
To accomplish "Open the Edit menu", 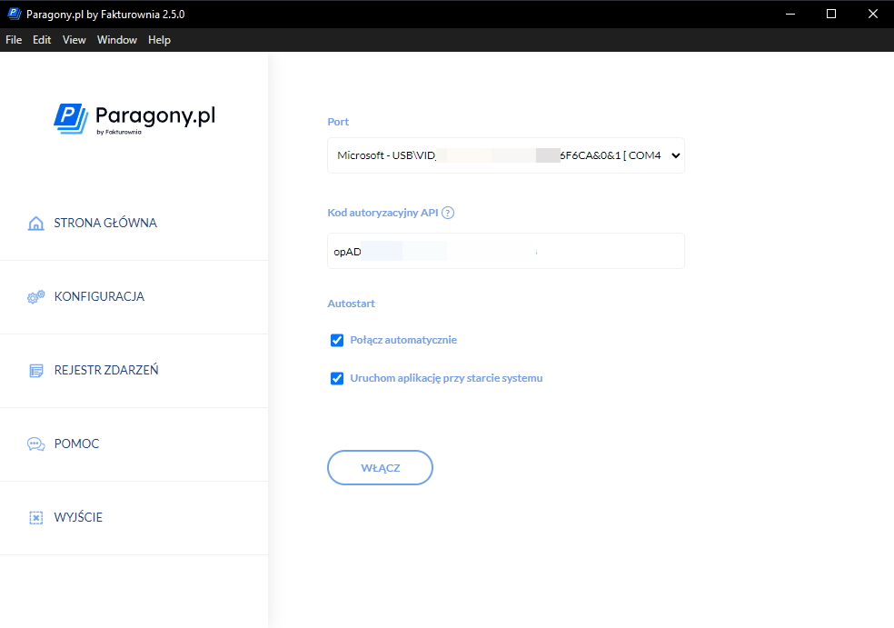I will 42,40.
